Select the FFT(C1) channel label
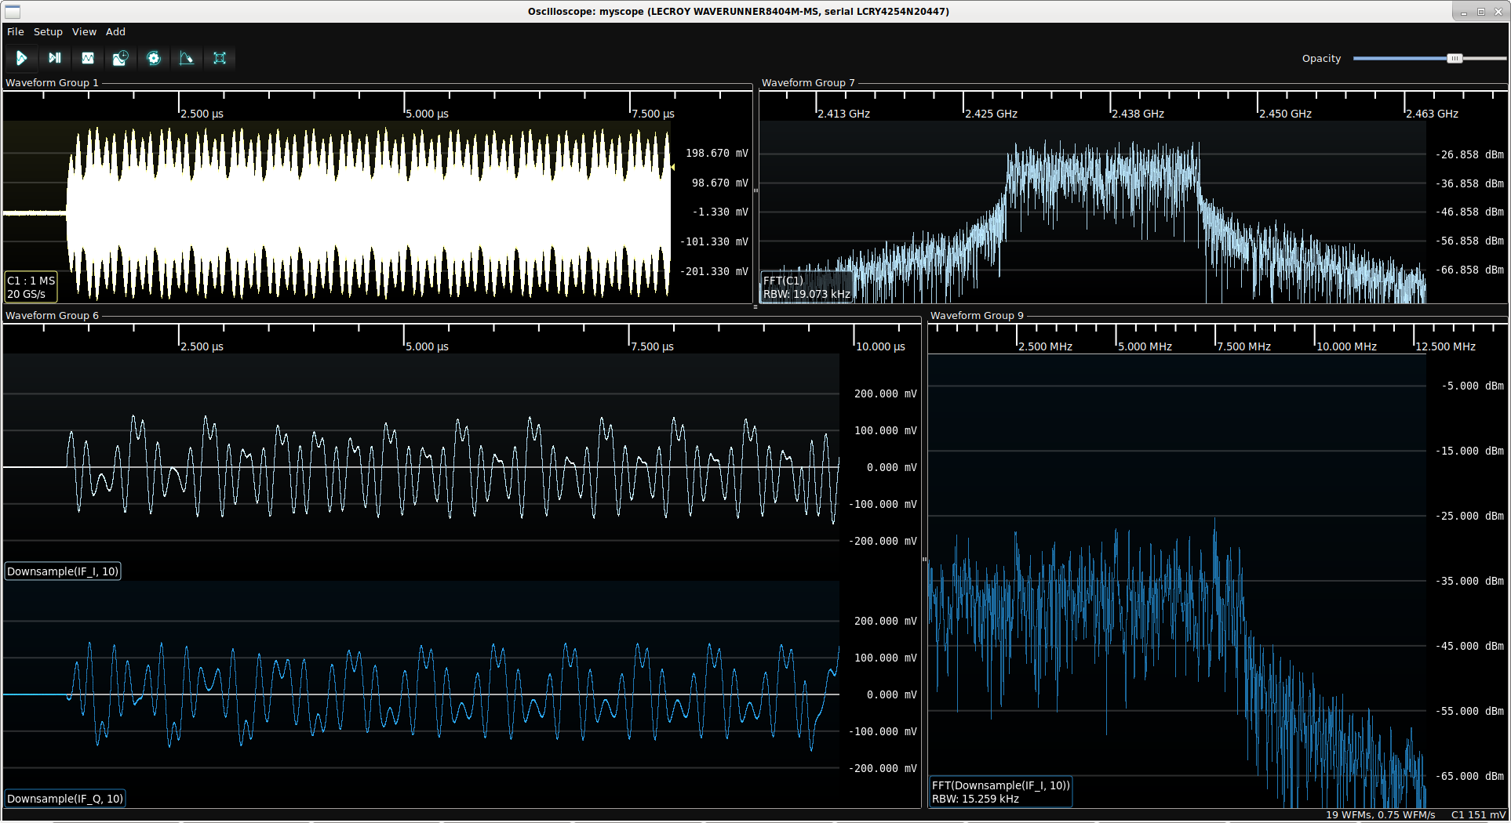The width and height of the screenshot is (1511, 823). click(806, 287)
